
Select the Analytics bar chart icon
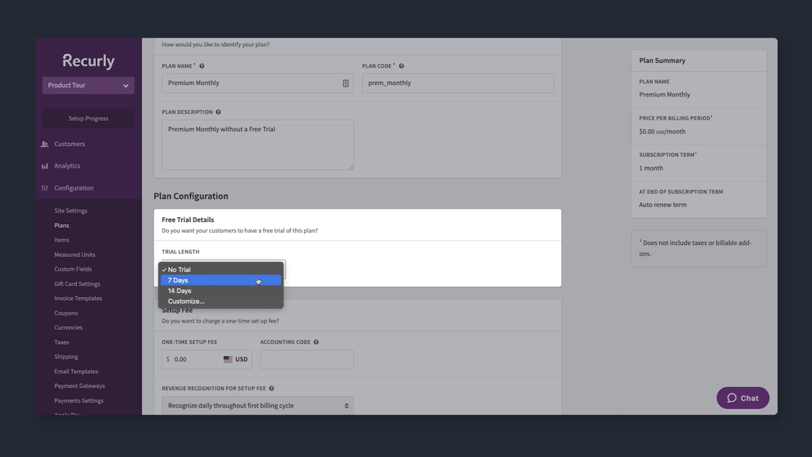point(44,166)
